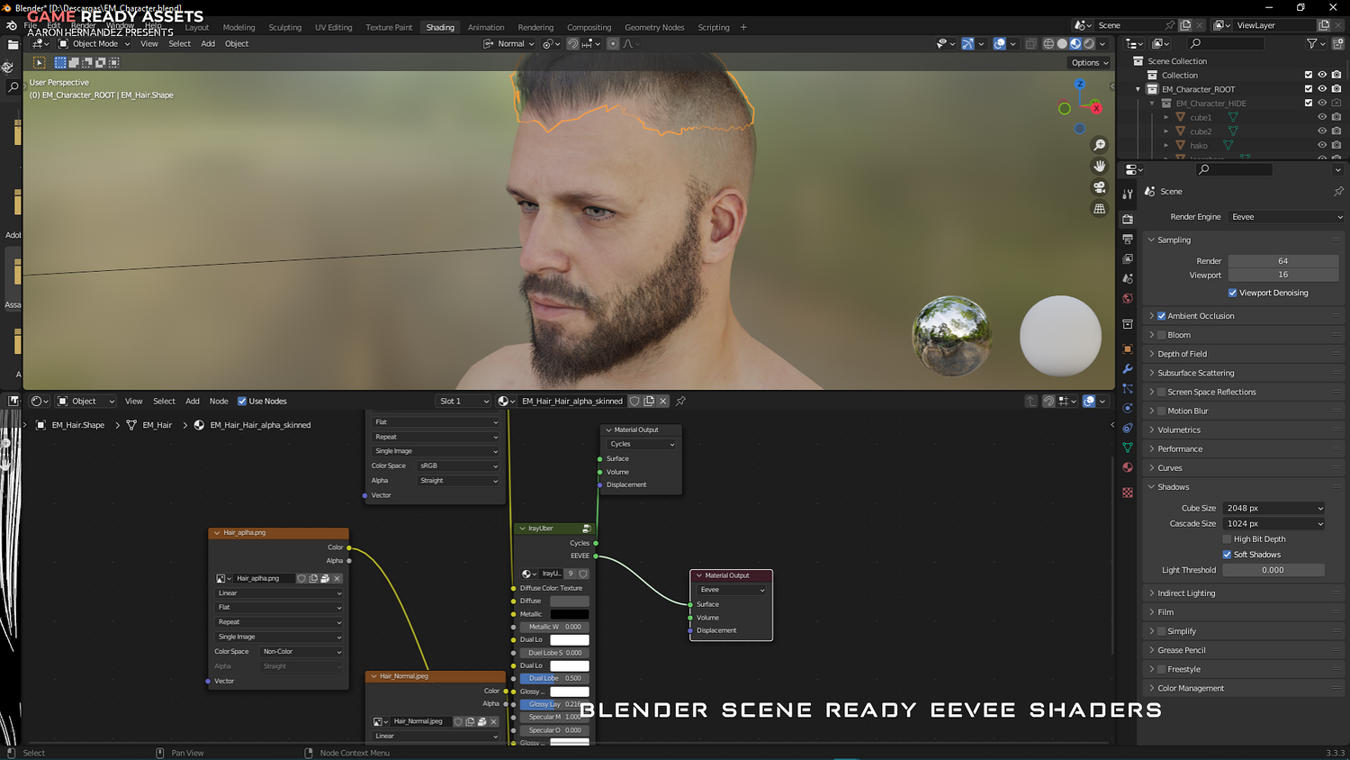Select rendered viewport shading
The image size is (1350, 760).
click(x=1089, y=43)
